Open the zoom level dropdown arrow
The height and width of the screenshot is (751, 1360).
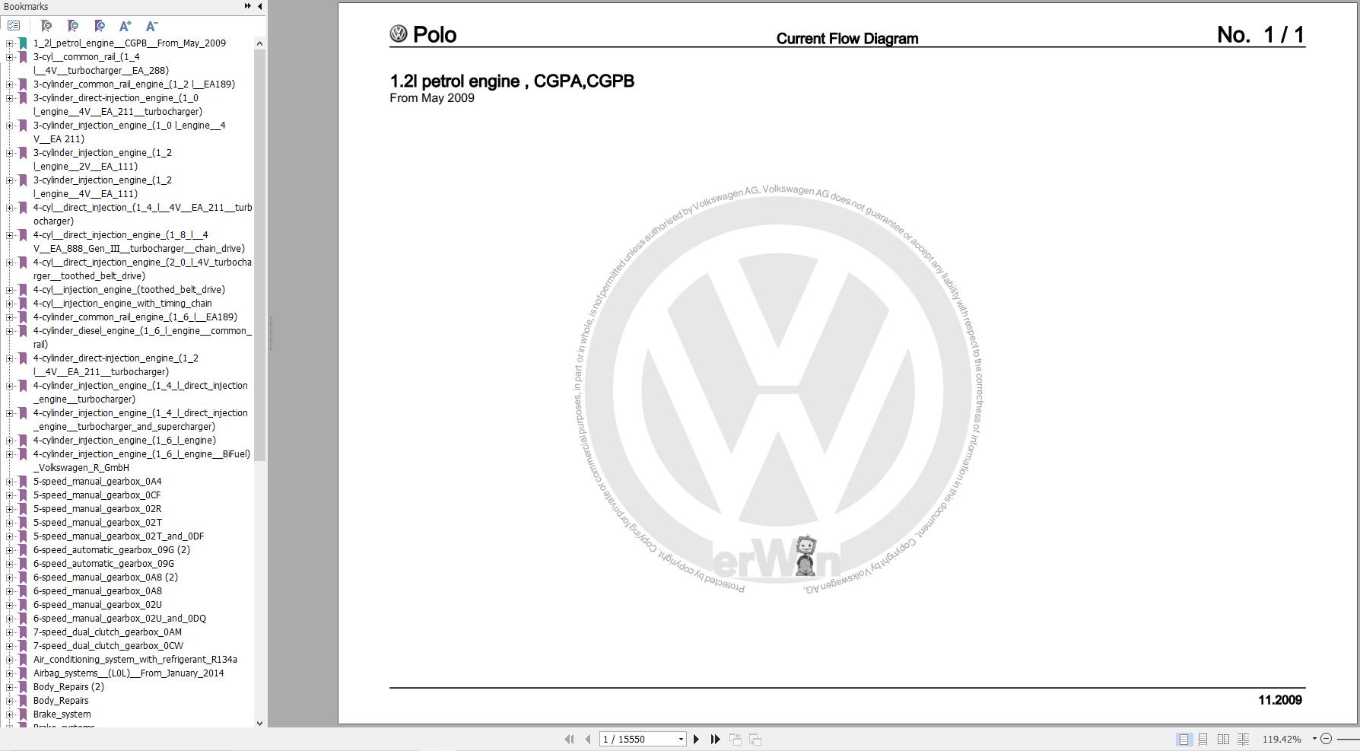pos(1314,738)
